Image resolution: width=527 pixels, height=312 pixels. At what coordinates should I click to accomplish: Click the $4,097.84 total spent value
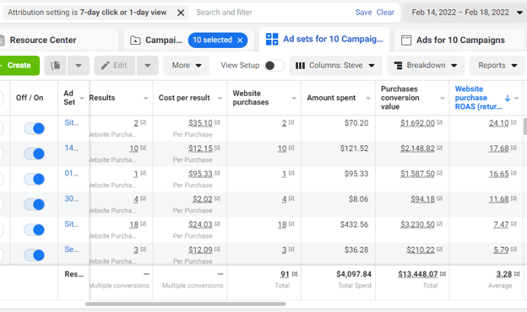point(354,274)
